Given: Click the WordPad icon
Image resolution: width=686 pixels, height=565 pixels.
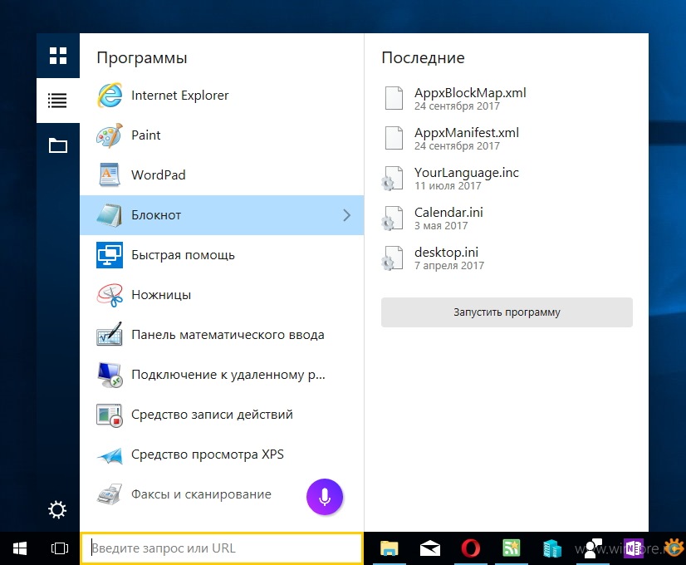Looking at the screenshot, I should pos(110,175).
